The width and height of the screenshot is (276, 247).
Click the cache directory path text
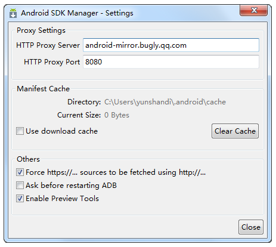coord(165,102)
